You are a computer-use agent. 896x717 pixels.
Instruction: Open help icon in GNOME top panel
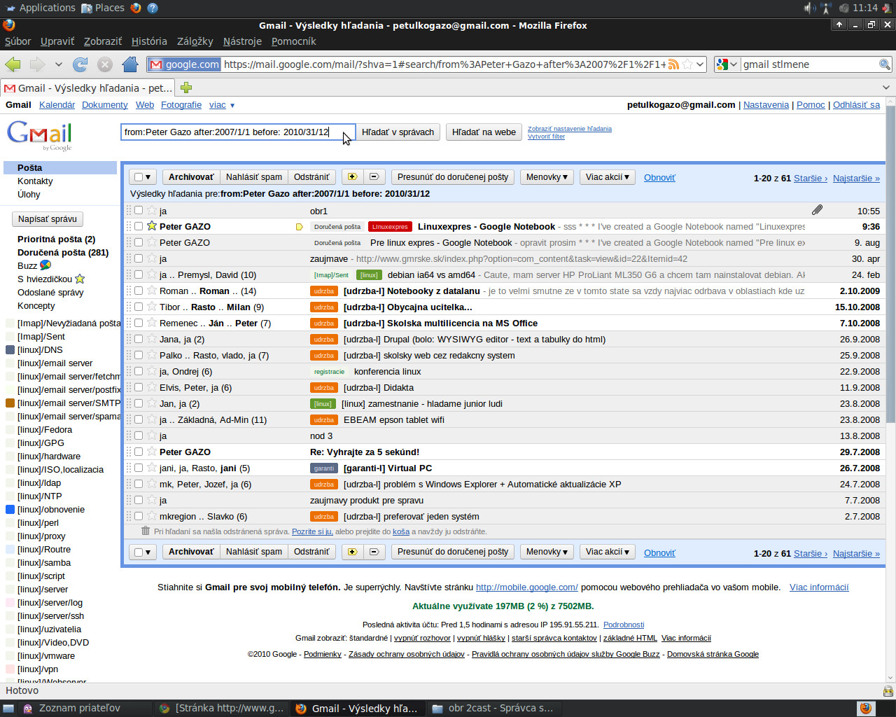153,8
